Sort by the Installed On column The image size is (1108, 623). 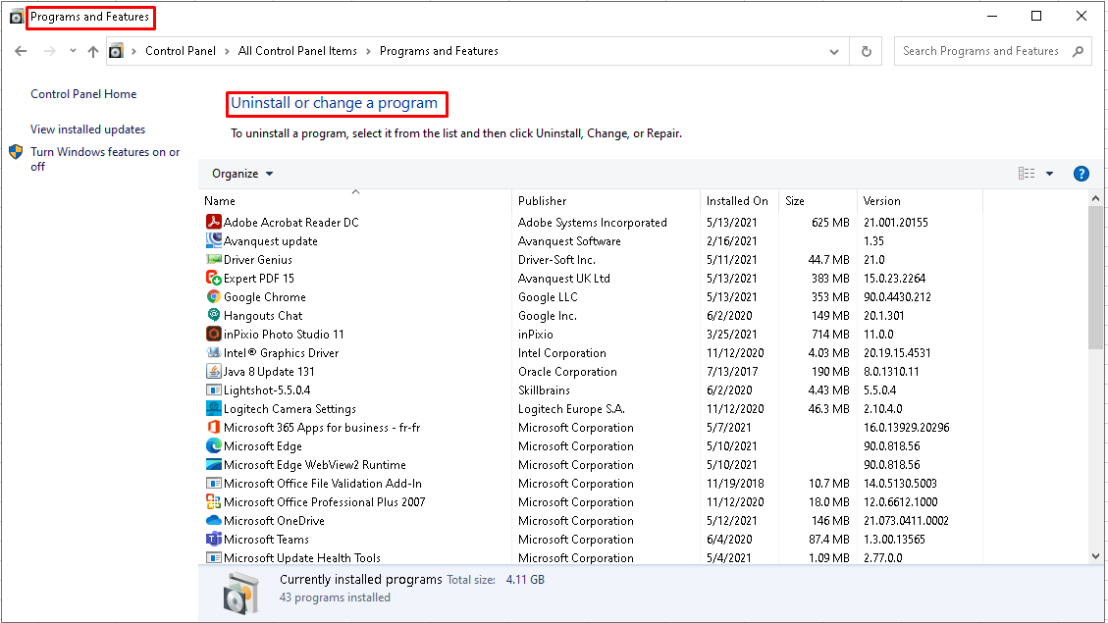[739, 200]
